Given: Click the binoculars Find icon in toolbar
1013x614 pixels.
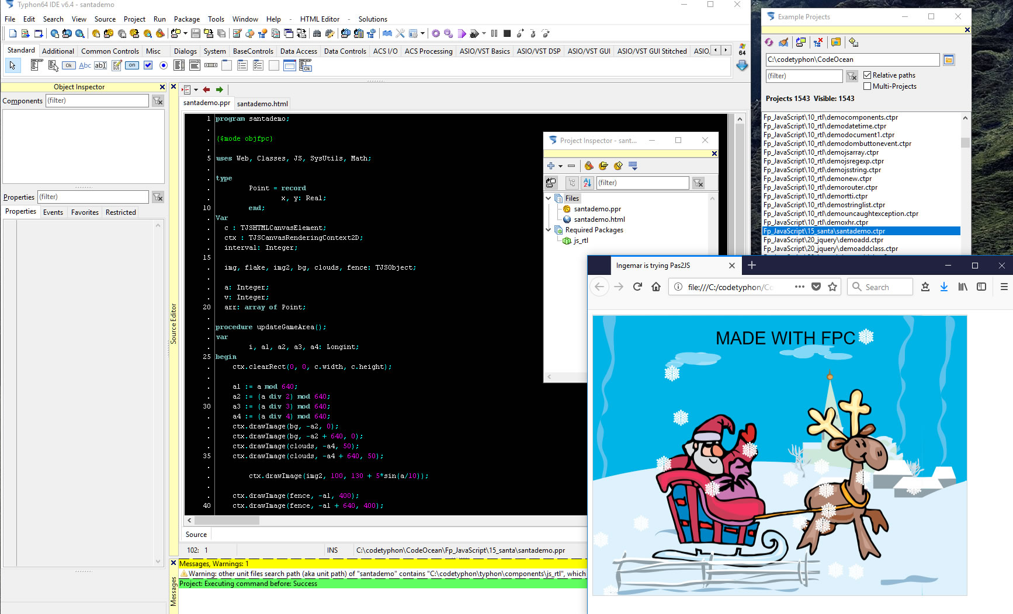Looking at the screenshot, I should (317, 34).
